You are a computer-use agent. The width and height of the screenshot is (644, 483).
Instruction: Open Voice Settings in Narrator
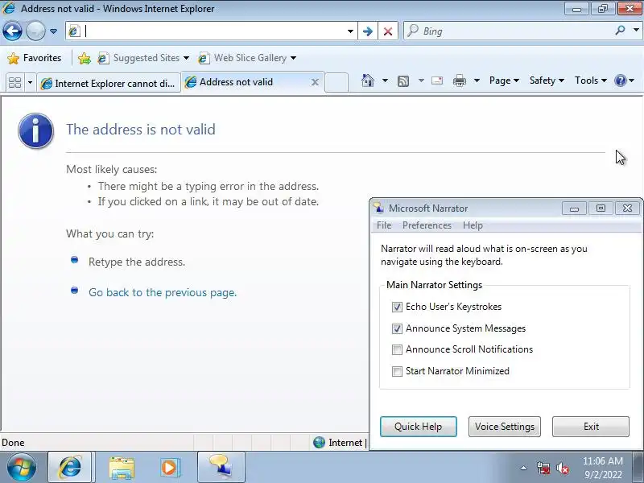point(505,427)
